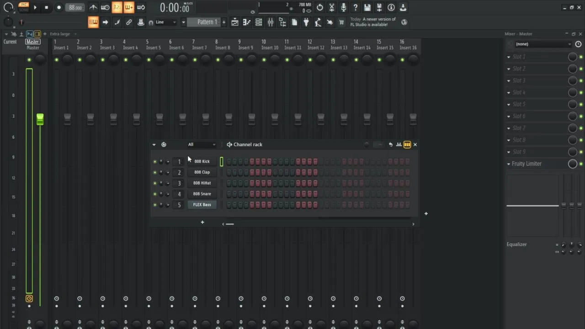The image size is (585, 329).
Task: Toggle the metronome icon
Action: tap(93, 7)
